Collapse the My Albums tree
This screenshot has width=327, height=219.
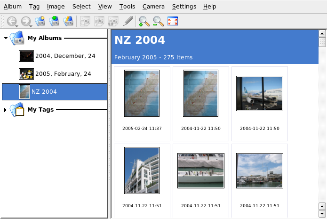[6, 38]
